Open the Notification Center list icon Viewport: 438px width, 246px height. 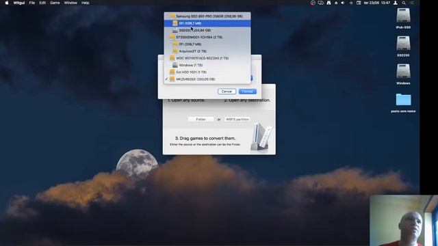(412, 3)
